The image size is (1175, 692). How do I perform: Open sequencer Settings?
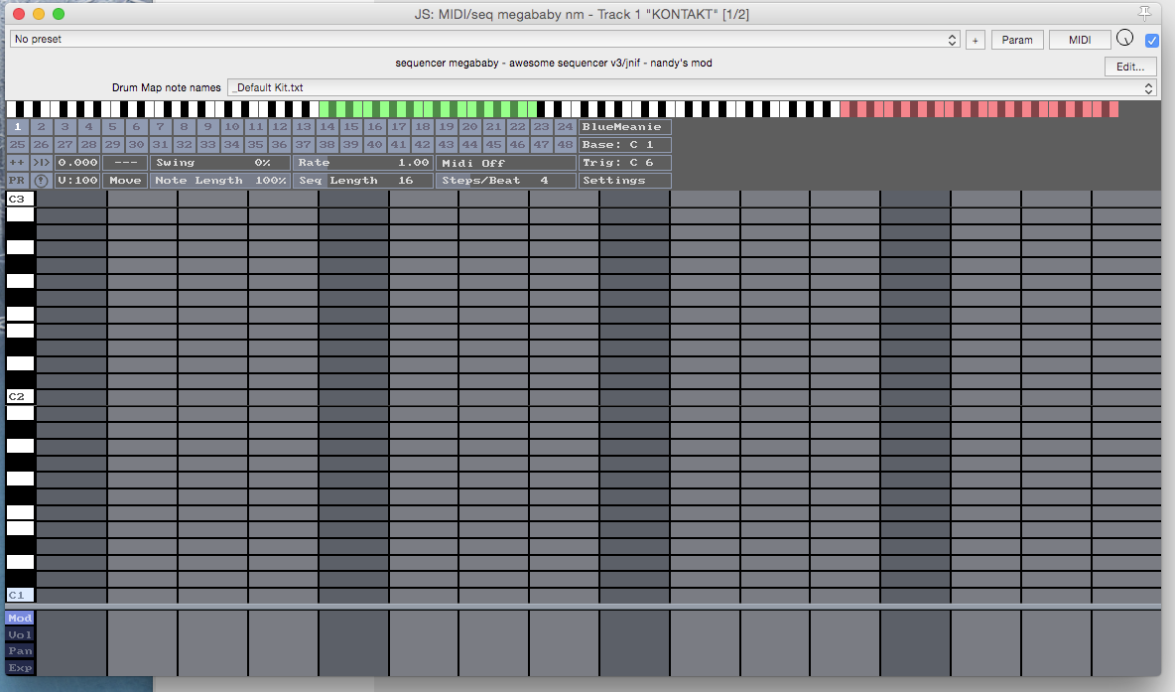625,181
